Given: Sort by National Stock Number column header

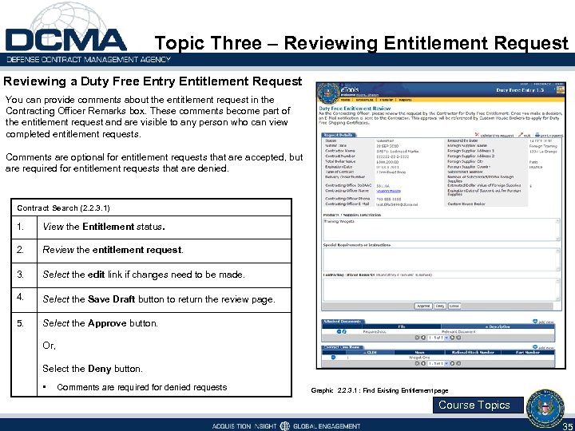Looking at the screenshot, I should 473,352.
